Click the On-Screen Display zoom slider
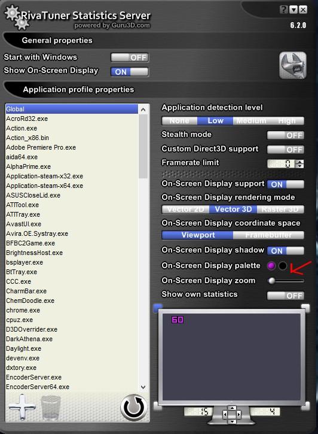This screenshot has width=318, height=434. point(286,281)
